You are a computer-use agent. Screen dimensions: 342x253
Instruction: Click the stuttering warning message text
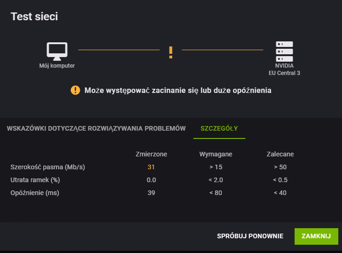pyautogui.click(x=178, y=90)
